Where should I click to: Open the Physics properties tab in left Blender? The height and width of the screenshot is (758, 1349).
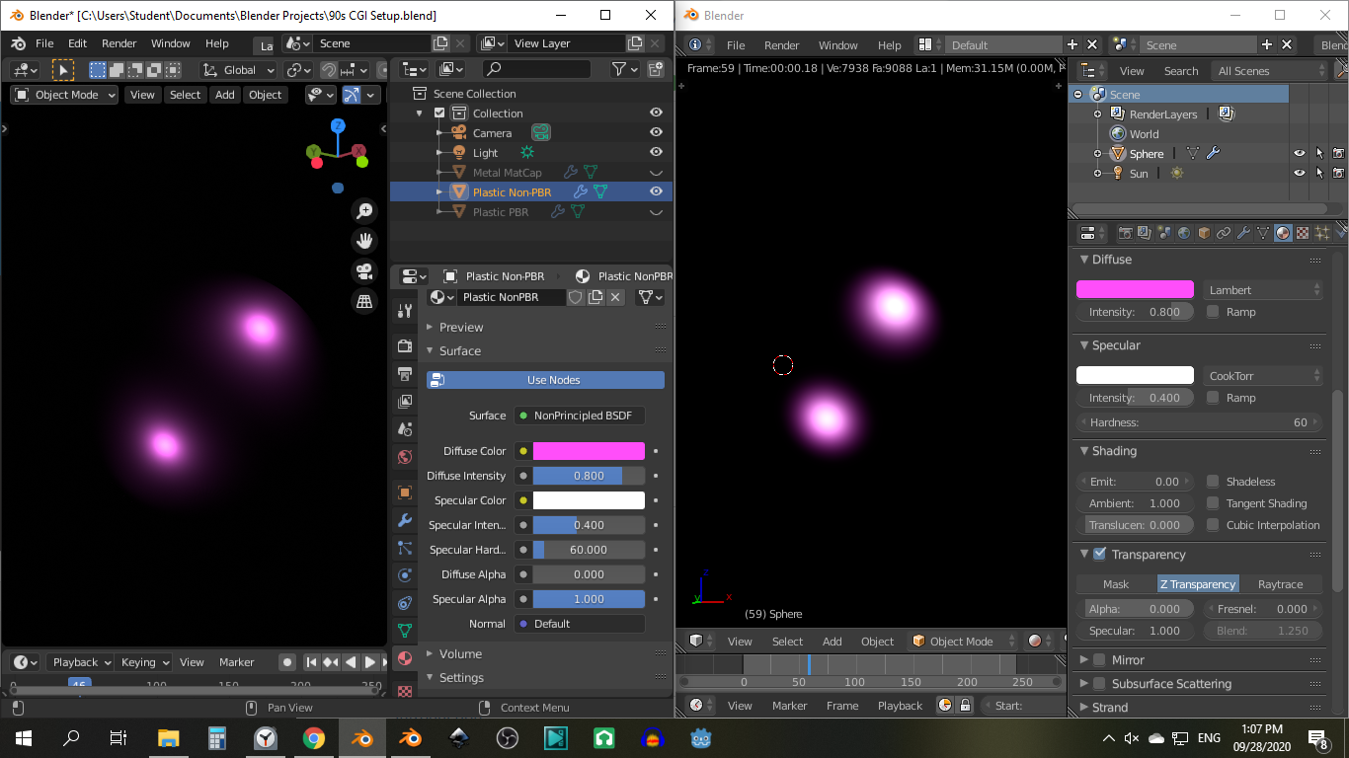pos(404,575)
